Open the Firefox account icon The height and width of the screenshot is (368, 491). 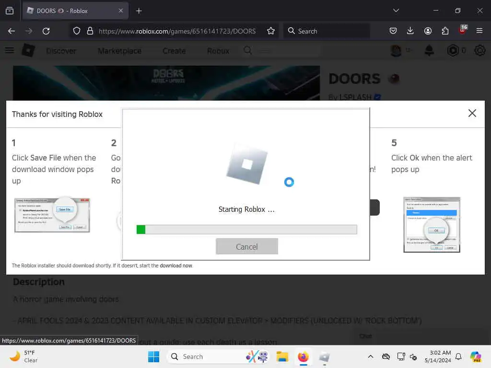tap(428, 31)
